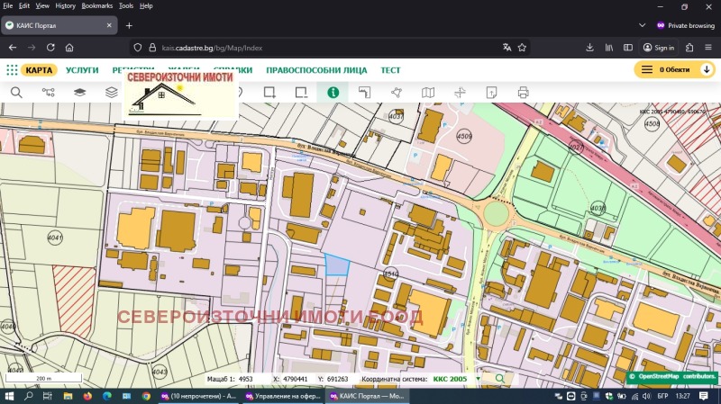The width and height of the screenshot is (721, 404).
Task: Click the search magnifier tool in map toolbar
Action: click(16, 92)
